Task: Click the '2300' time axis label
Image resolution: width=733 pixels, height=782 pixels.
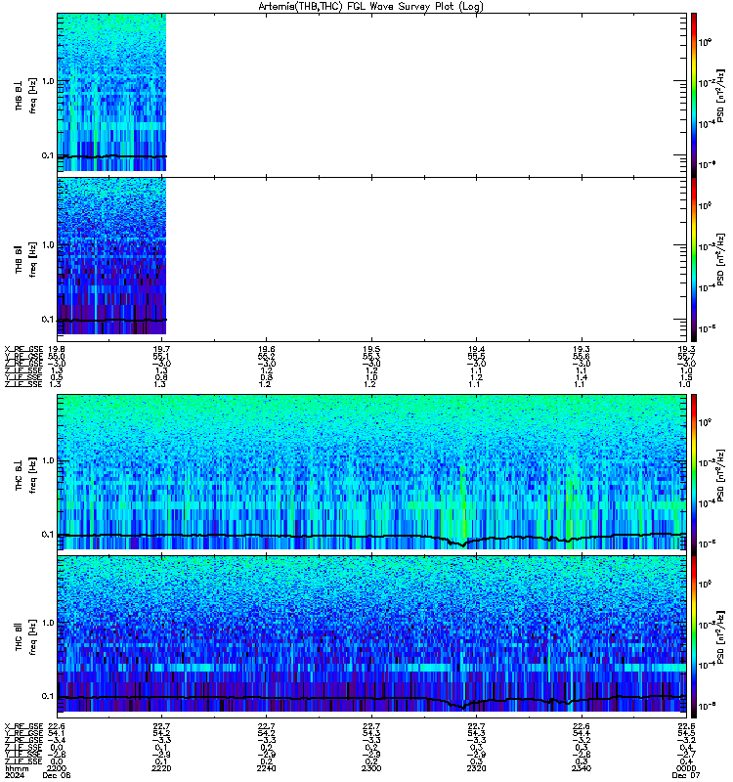Action: tap(371, 768)
